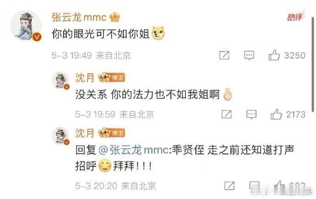Share 张云龙mmc's comment via repost icon
Viewport: 316px width, 199px height.
coord(224,55)
